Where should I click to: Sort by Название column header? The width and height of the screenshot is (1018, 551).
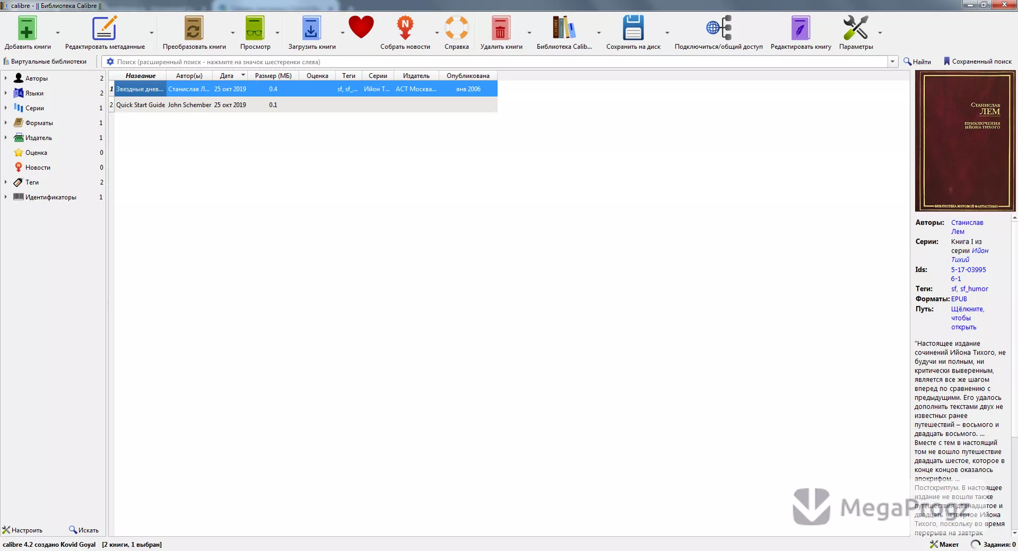pyautogui.click(x=141, y=76)
